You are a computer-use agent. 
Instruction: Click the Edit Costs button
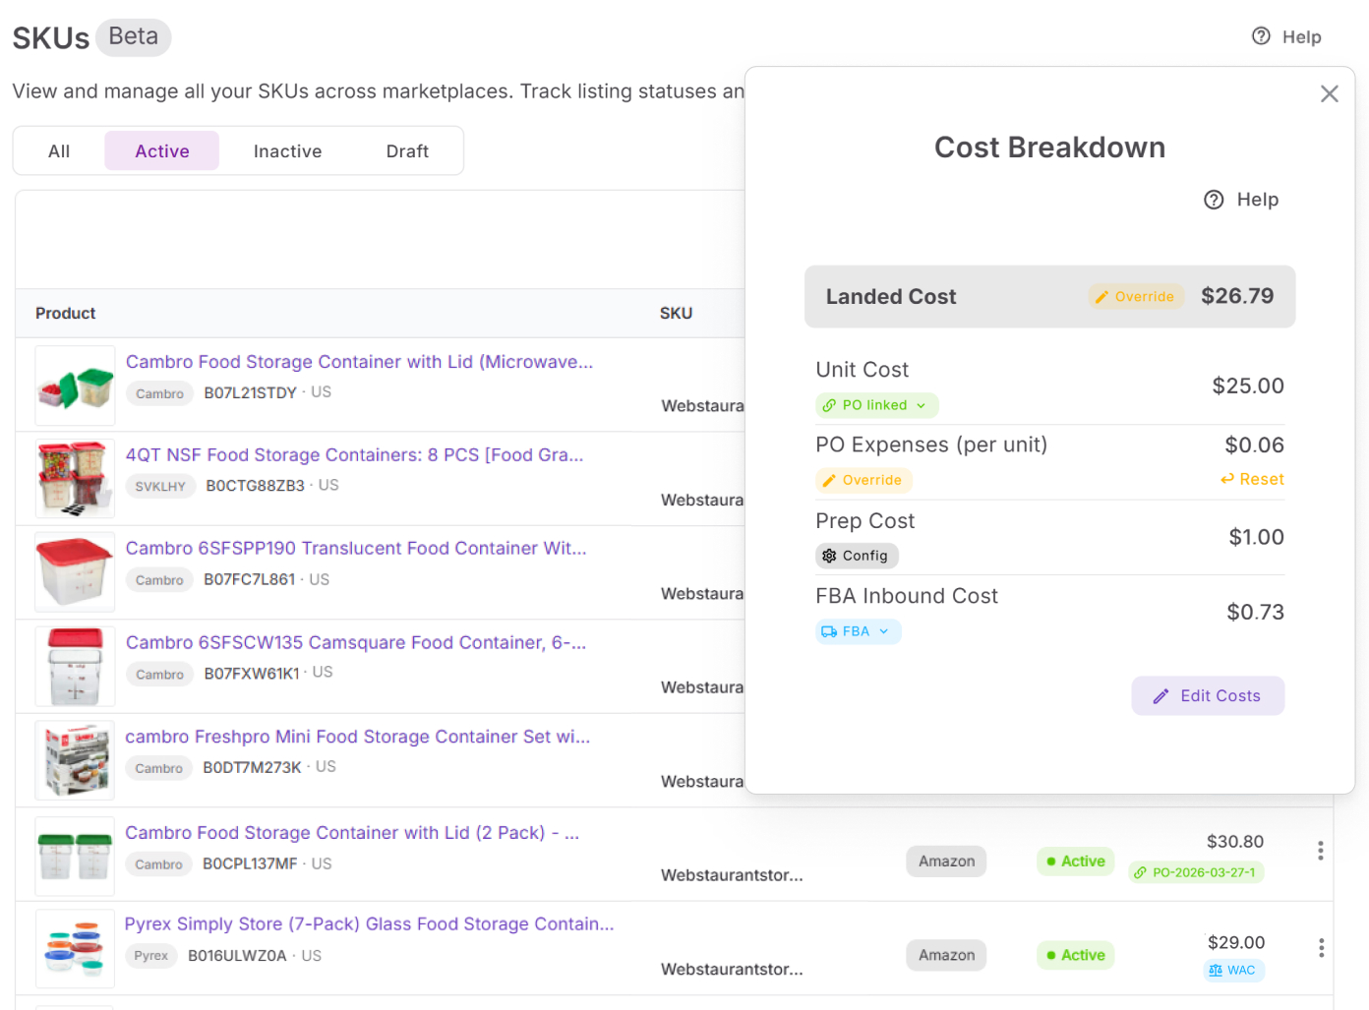pyautogui.click(x=1207, y=695)
